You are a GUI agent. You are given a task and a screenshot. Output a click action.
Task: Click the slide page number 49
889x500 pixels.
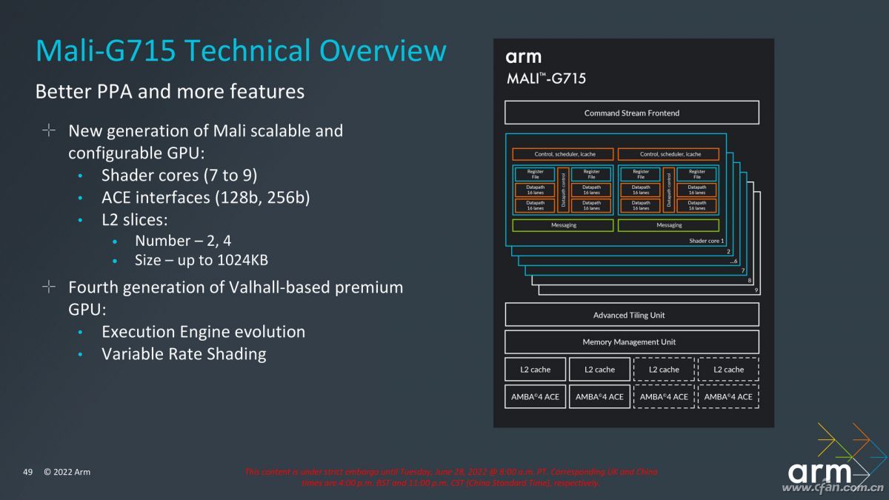[28, 472]
